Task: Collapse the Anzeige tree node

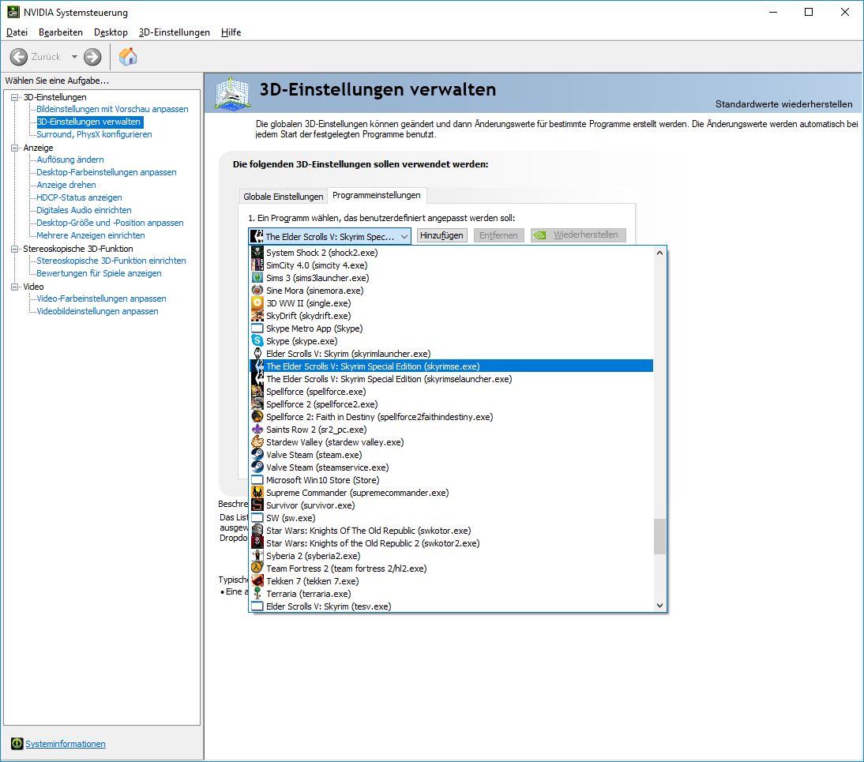Action: click(15, 148)
